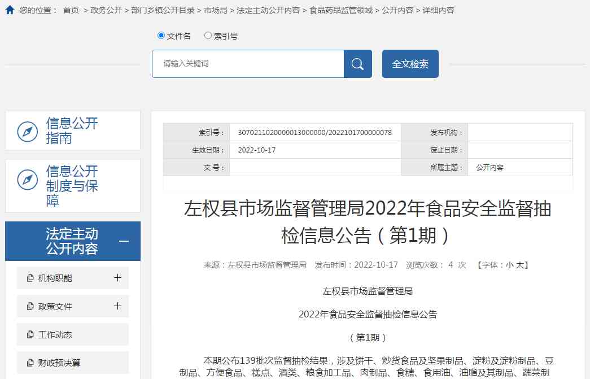Select the 文件名 radio button
This screenshot has width=590, height=379.
(161, 35)
